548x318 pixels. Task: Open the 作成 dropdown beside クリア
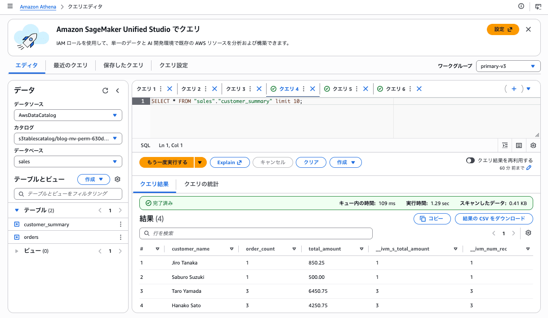[x=346, y=162]
